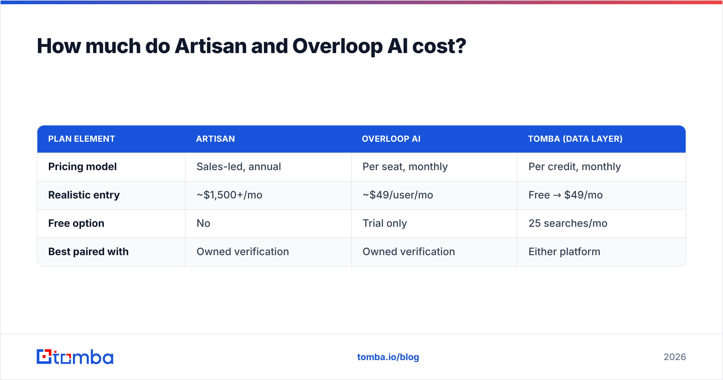Click the headline about Artisan and Overloop cost
The image size is (723, 380).
point(252,46)
